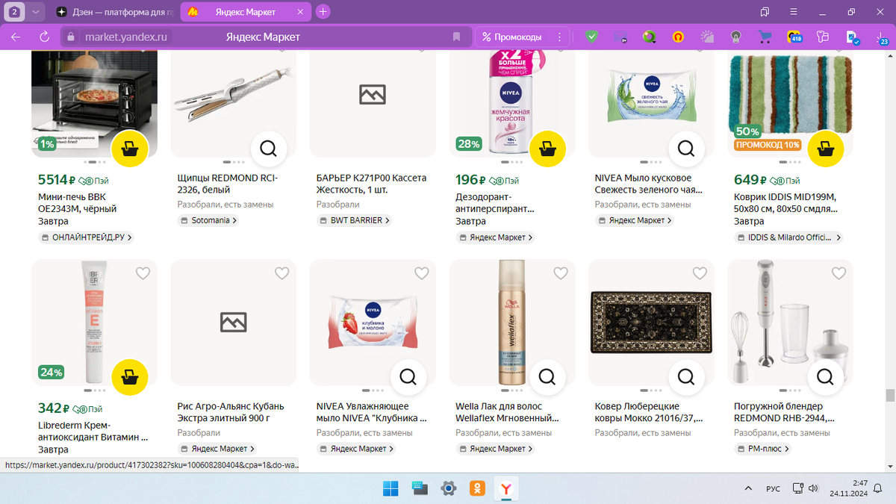
Task: Open the orange headphones extension icon
Action: pyautogui.click(x=678, y=37)
